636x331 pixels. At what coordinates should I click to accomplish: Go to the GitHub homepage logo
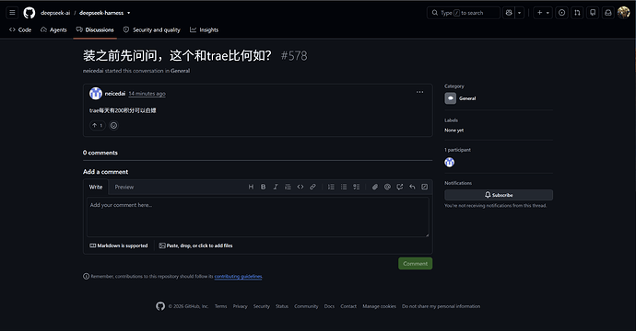(29, 13)
